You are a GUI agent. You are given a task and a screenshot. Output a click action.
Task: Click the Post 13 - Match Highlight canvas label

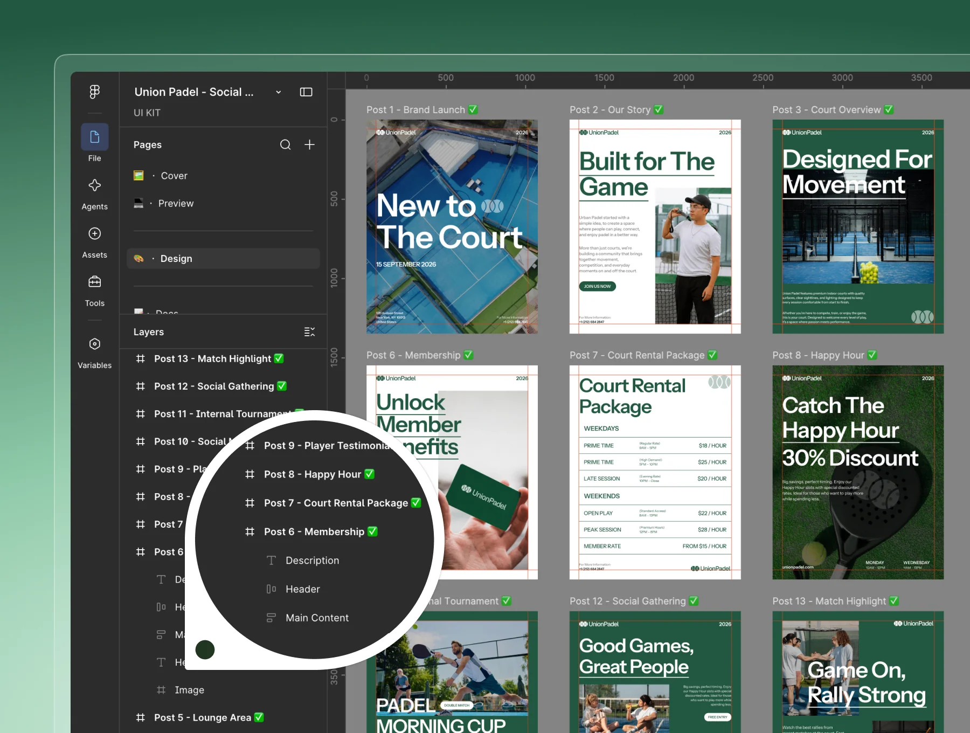pyautogui.click(x=835, y=601)
